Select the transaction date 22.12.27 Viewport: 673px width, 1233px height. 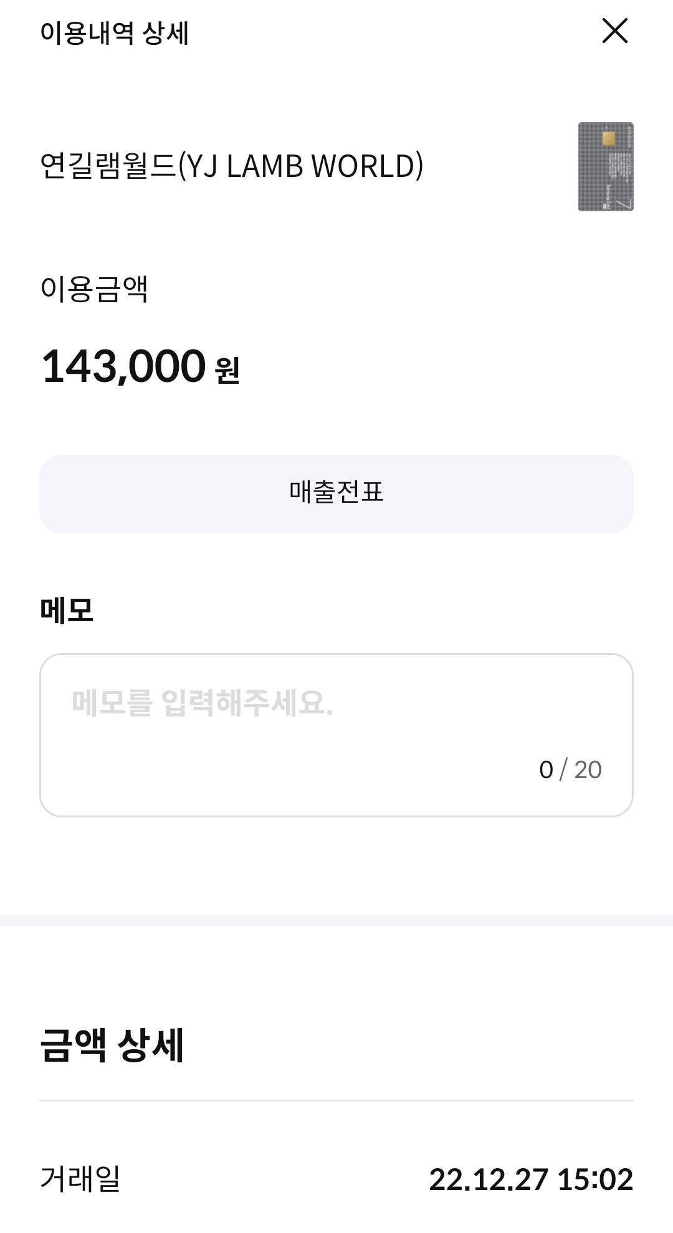pyautogui.click(x=489, y=1179)
